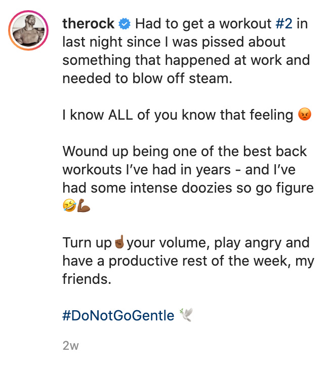Click the dove emoji after the hashtag

pyautogui.click(x=186, y=316)
